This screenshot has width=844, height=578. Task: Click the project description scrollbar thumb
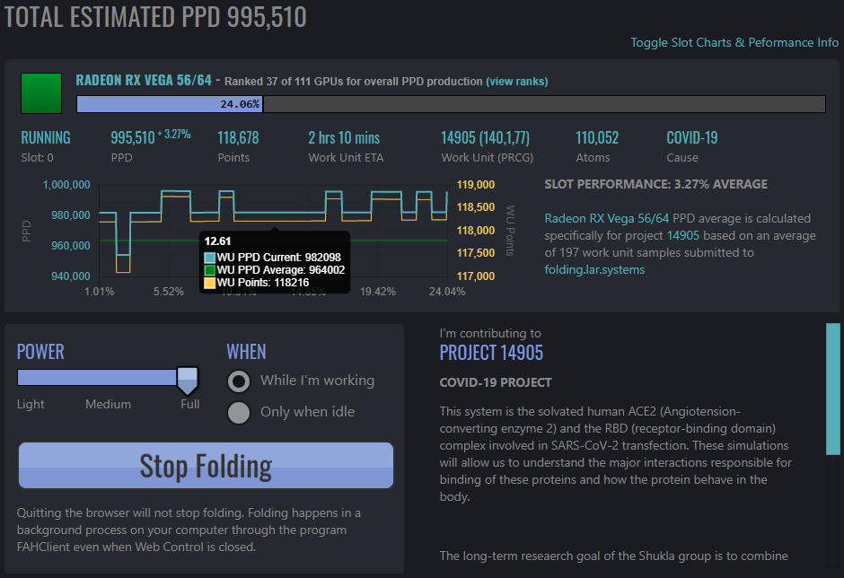pos(832,390)
